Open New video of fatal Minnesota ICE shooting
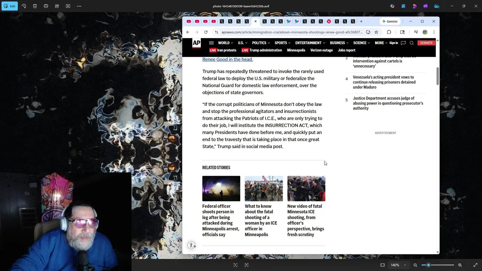Screen dimensions: 482x271 click(305, 220)
